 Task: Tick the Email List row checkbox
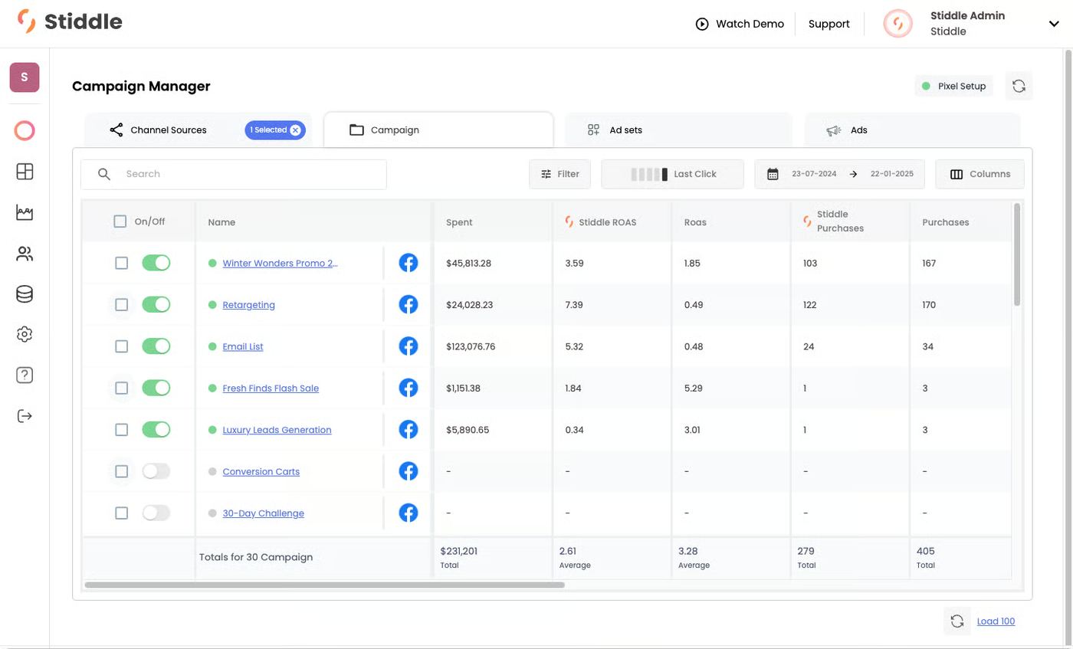coord(121,346)
